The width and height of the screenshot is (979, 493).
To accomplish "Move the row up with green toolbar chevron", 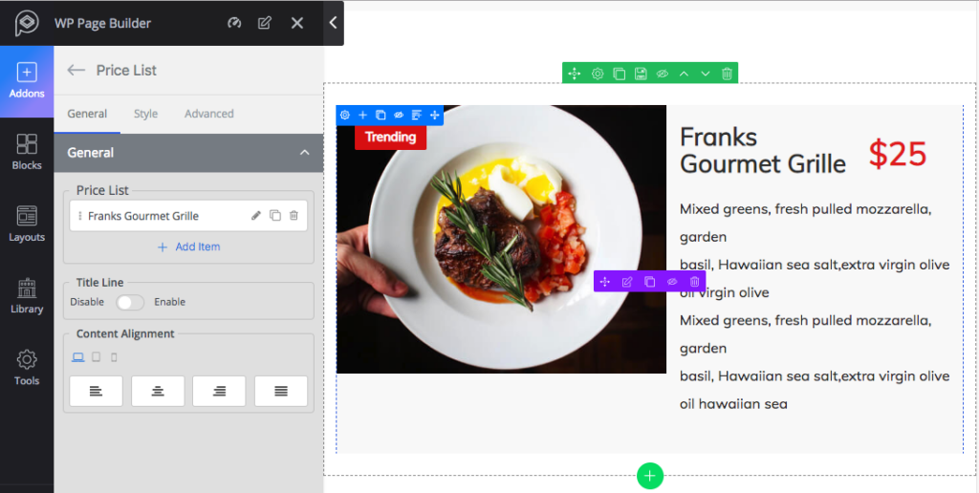I will pos(684,74).
